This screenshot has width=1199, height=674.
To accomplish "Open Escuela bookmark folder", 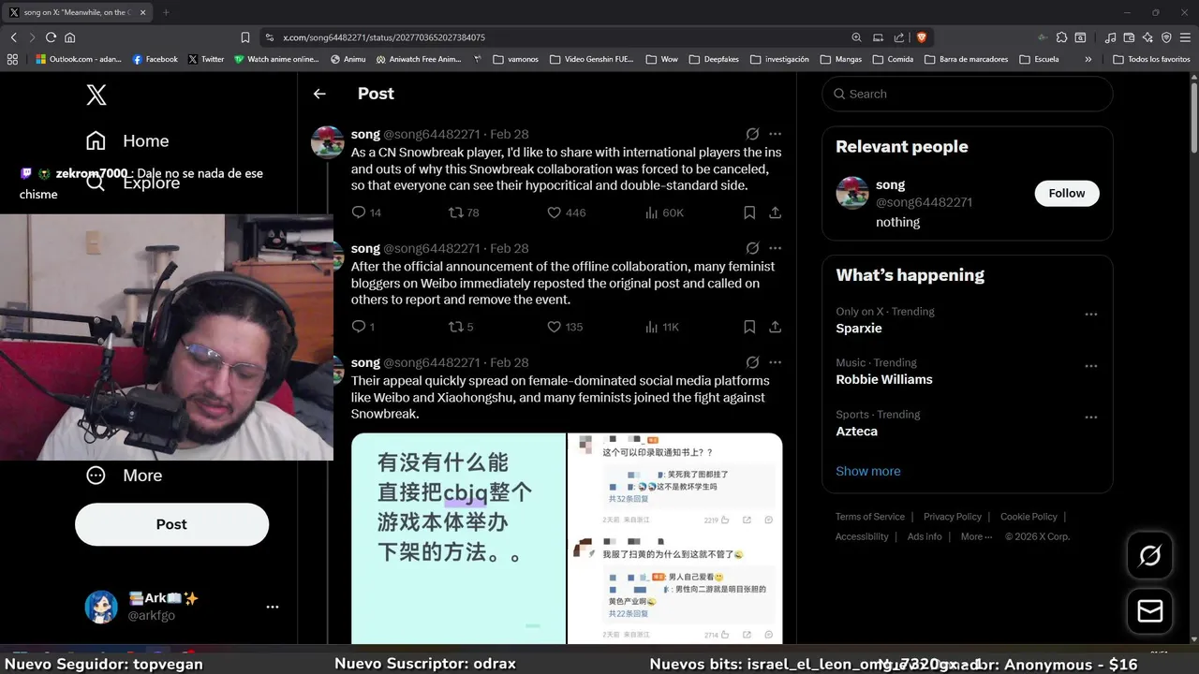I will [1039, 59].
